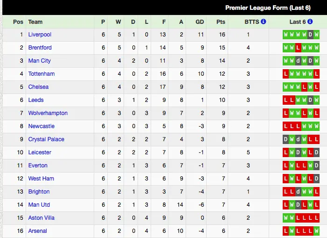Go to the Man City team page
This screenshot has width=327, height=238.
pos(39,61)
